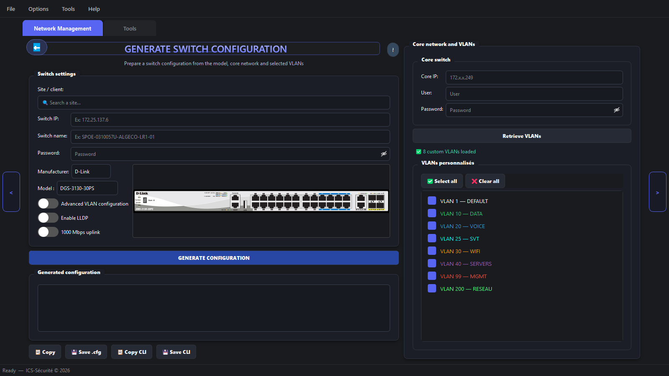Toggle password visibility in Switch settings

pyautogui.click(x=383, y=154)
